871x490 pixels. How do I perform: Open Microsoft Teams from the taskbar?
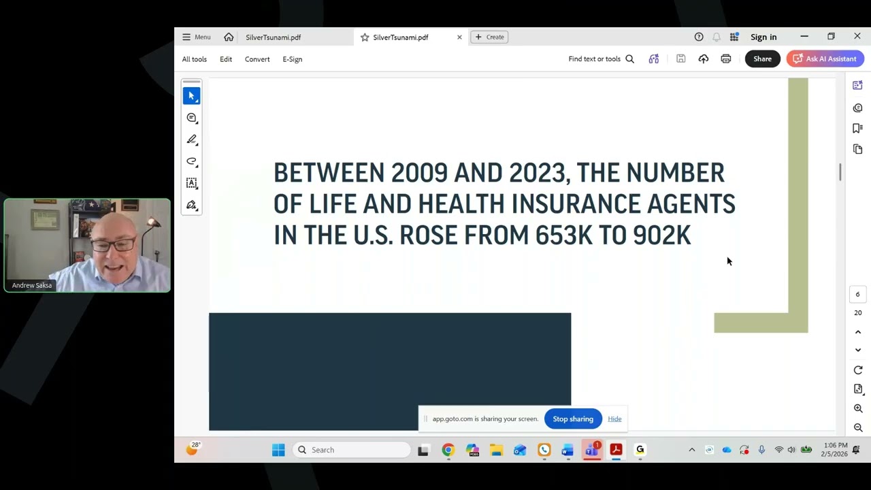(592, 450)
